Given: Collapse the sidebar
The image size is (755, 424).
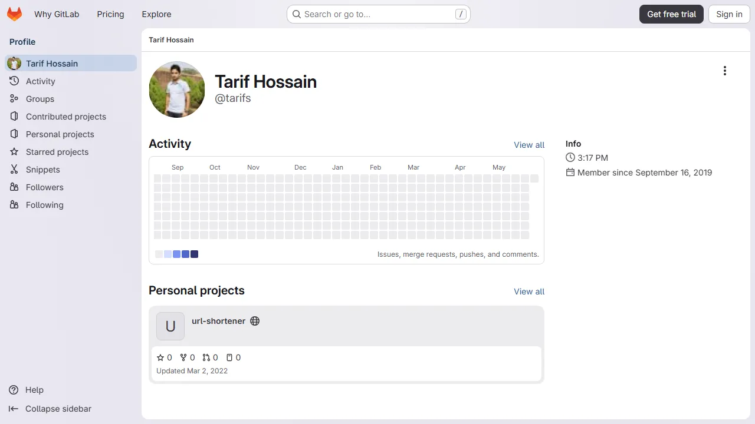Looking at the screenshot, I should click(50, 409).
